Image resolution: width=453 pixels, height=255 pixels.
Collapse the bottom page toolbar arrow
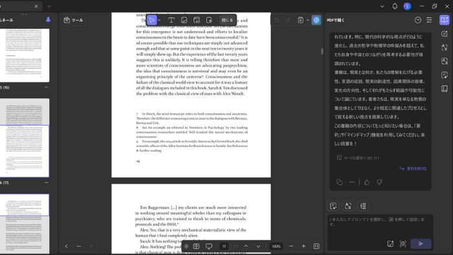[186, 247]
